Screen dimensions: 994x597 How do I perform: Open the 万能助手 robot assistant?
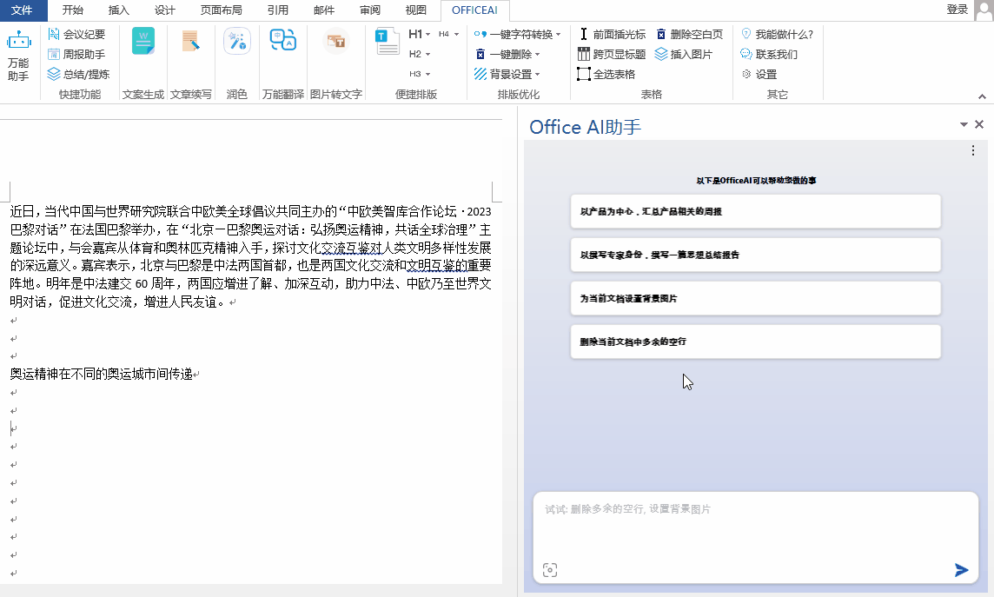pos(18,56)
